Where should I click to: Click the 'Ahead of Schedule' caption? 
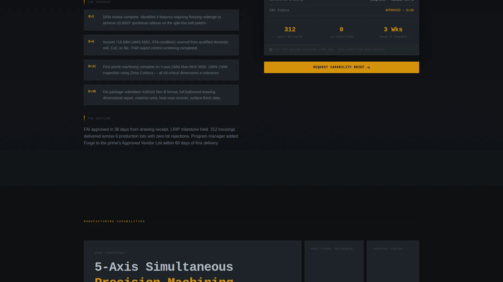(393, 37)
